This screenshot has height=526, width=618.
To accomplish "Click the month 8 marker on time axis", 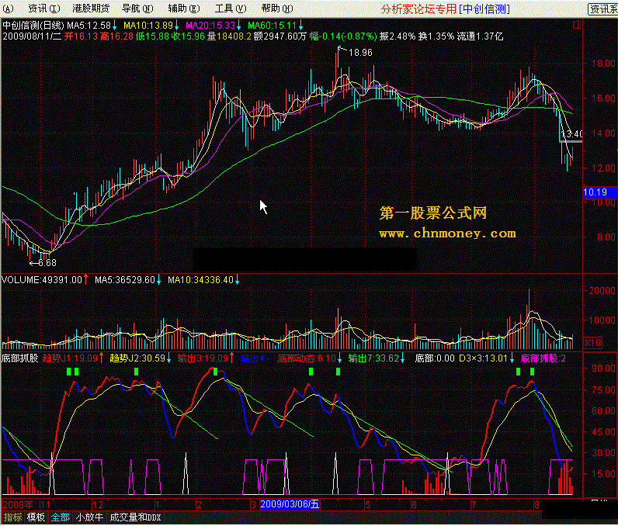I will point(536,504).
